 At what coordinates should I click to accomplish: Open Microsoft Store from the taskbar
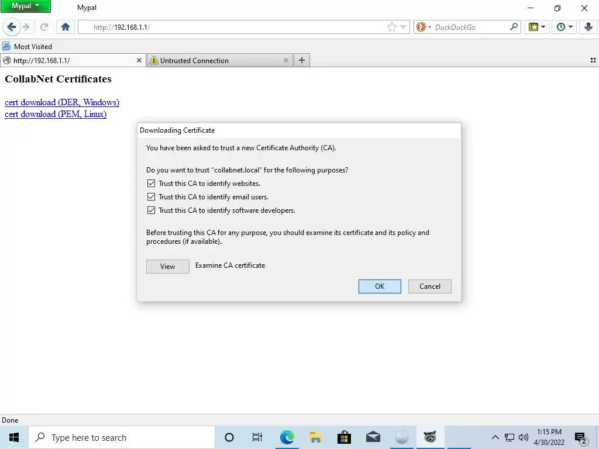click(x=344, y=437)
